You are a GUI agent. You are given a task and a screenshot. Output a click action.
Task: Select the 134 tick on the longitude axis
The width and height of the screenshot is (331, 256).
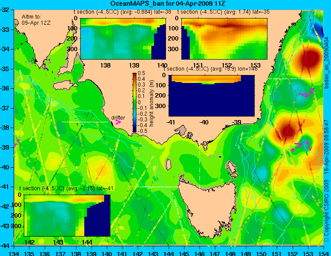14,253
